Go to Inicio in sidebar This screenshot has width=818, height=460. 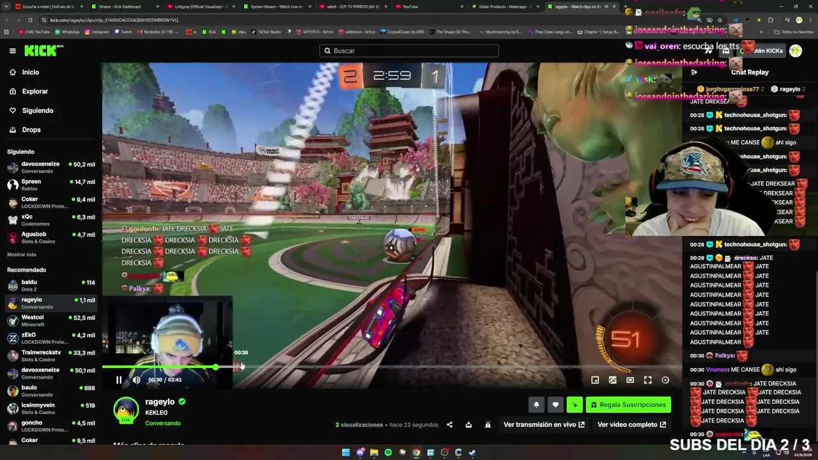(31, 72)
